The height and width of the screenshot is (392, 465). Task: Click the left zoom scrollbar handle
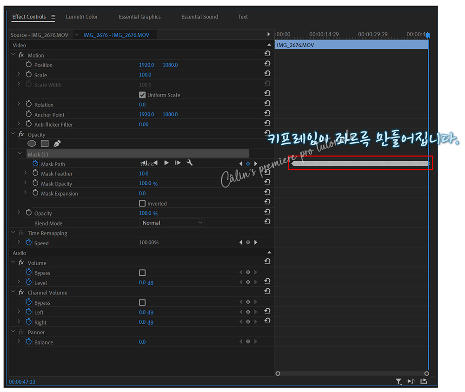[278, 373]
